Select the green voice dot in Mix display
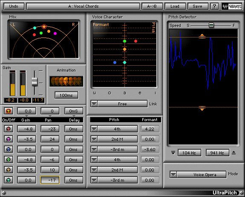The image size is (245, 197). coord(41,33)
